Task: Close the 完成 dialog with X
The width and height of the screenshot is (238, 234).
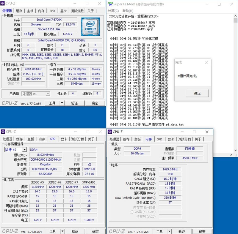Action: (x=206, y=62)
